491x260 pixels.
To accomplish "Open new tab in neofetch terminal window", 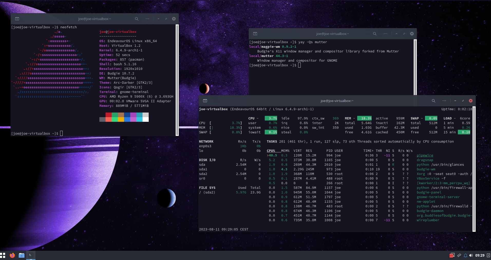I will (17, 19).
